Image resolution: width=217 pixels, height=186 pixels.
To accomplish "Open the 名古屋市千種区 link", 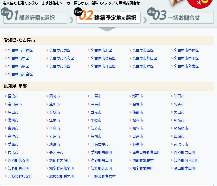I will click(x=20, y=51).
